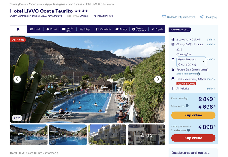Select the Pogoda tab

157,29
